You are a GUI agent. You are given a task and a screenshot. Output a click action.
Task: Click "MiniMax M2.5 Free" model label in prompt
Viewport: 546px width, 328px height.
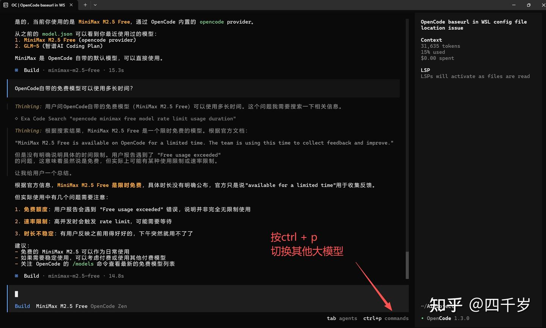coord(62,306)
